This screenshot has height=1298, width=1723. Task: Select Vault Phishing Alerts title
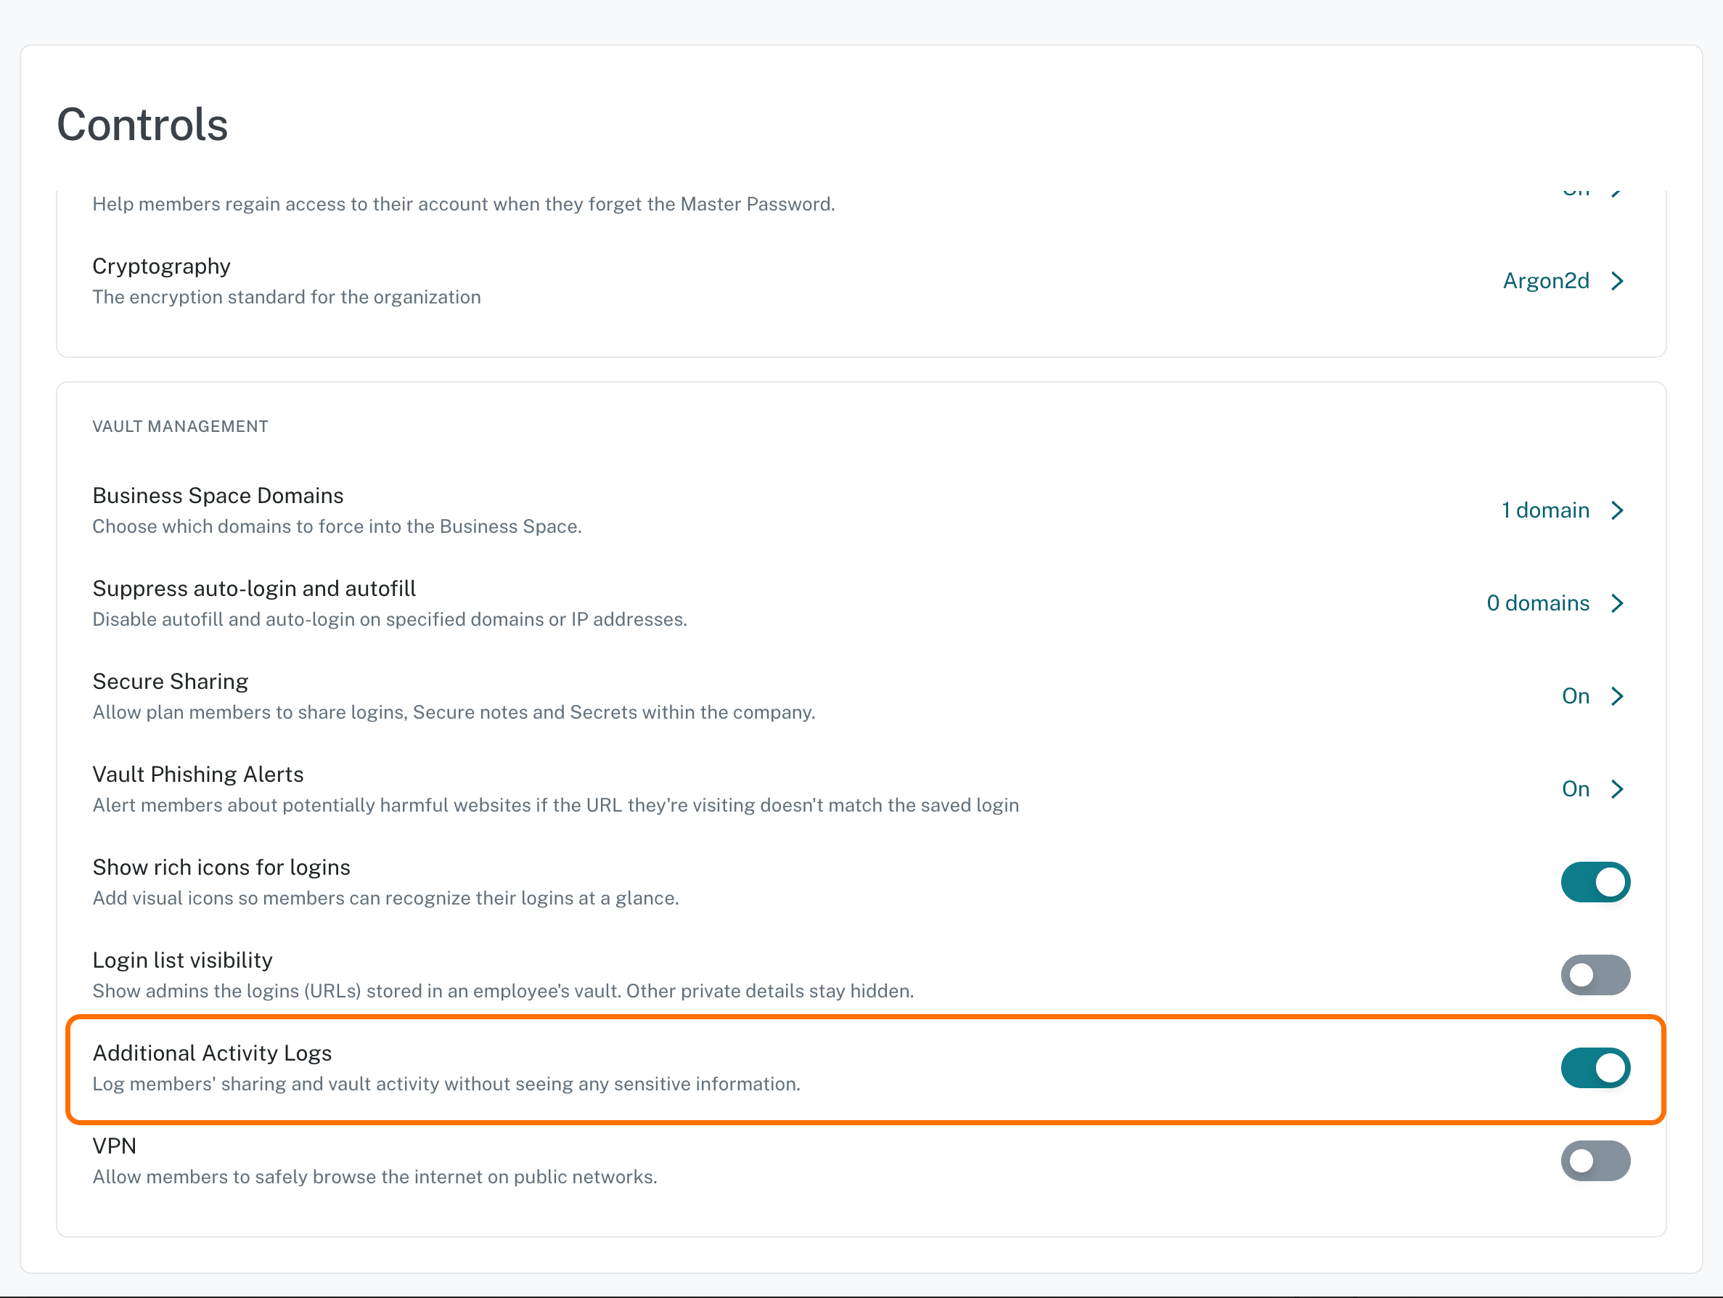click(x=198, y=775)
